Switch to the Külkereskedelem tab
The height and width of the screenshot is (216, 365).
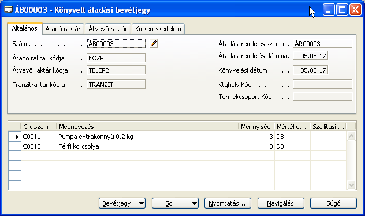pos(158,29)
